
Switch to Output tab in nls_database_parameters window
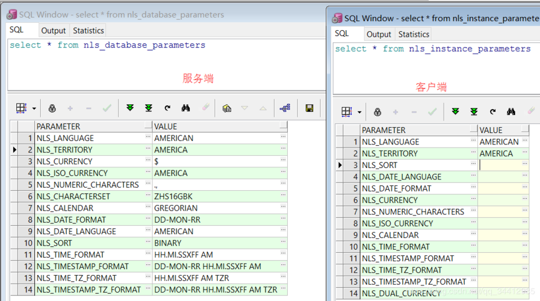coord(54,31)
